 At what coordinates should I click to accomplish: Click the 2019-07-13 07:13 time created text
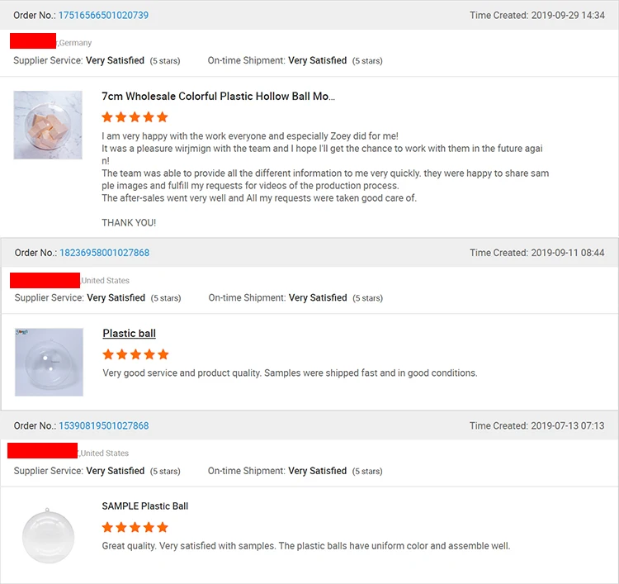point(568,426)
